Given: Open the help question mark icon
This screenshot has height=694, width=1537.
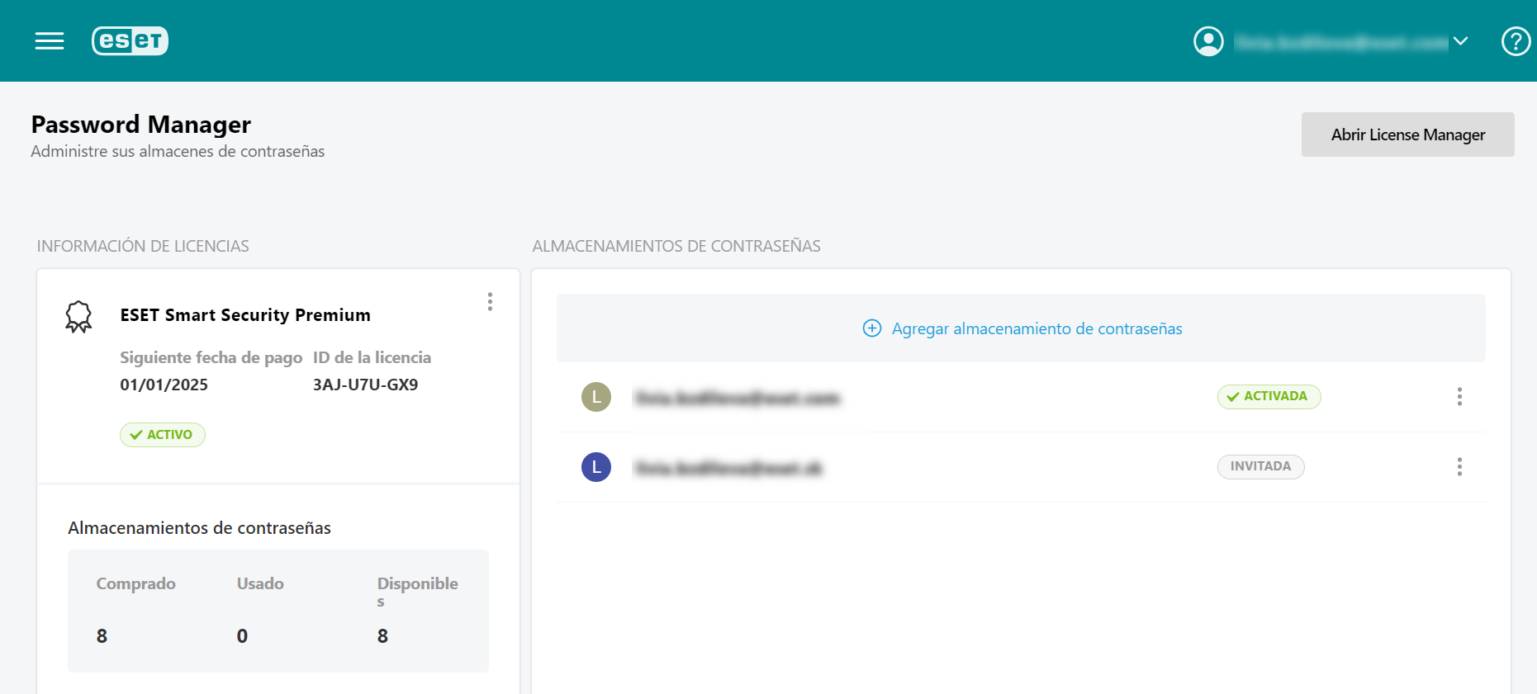Looking at the screenshot, I should click(x=1516, y=40).
